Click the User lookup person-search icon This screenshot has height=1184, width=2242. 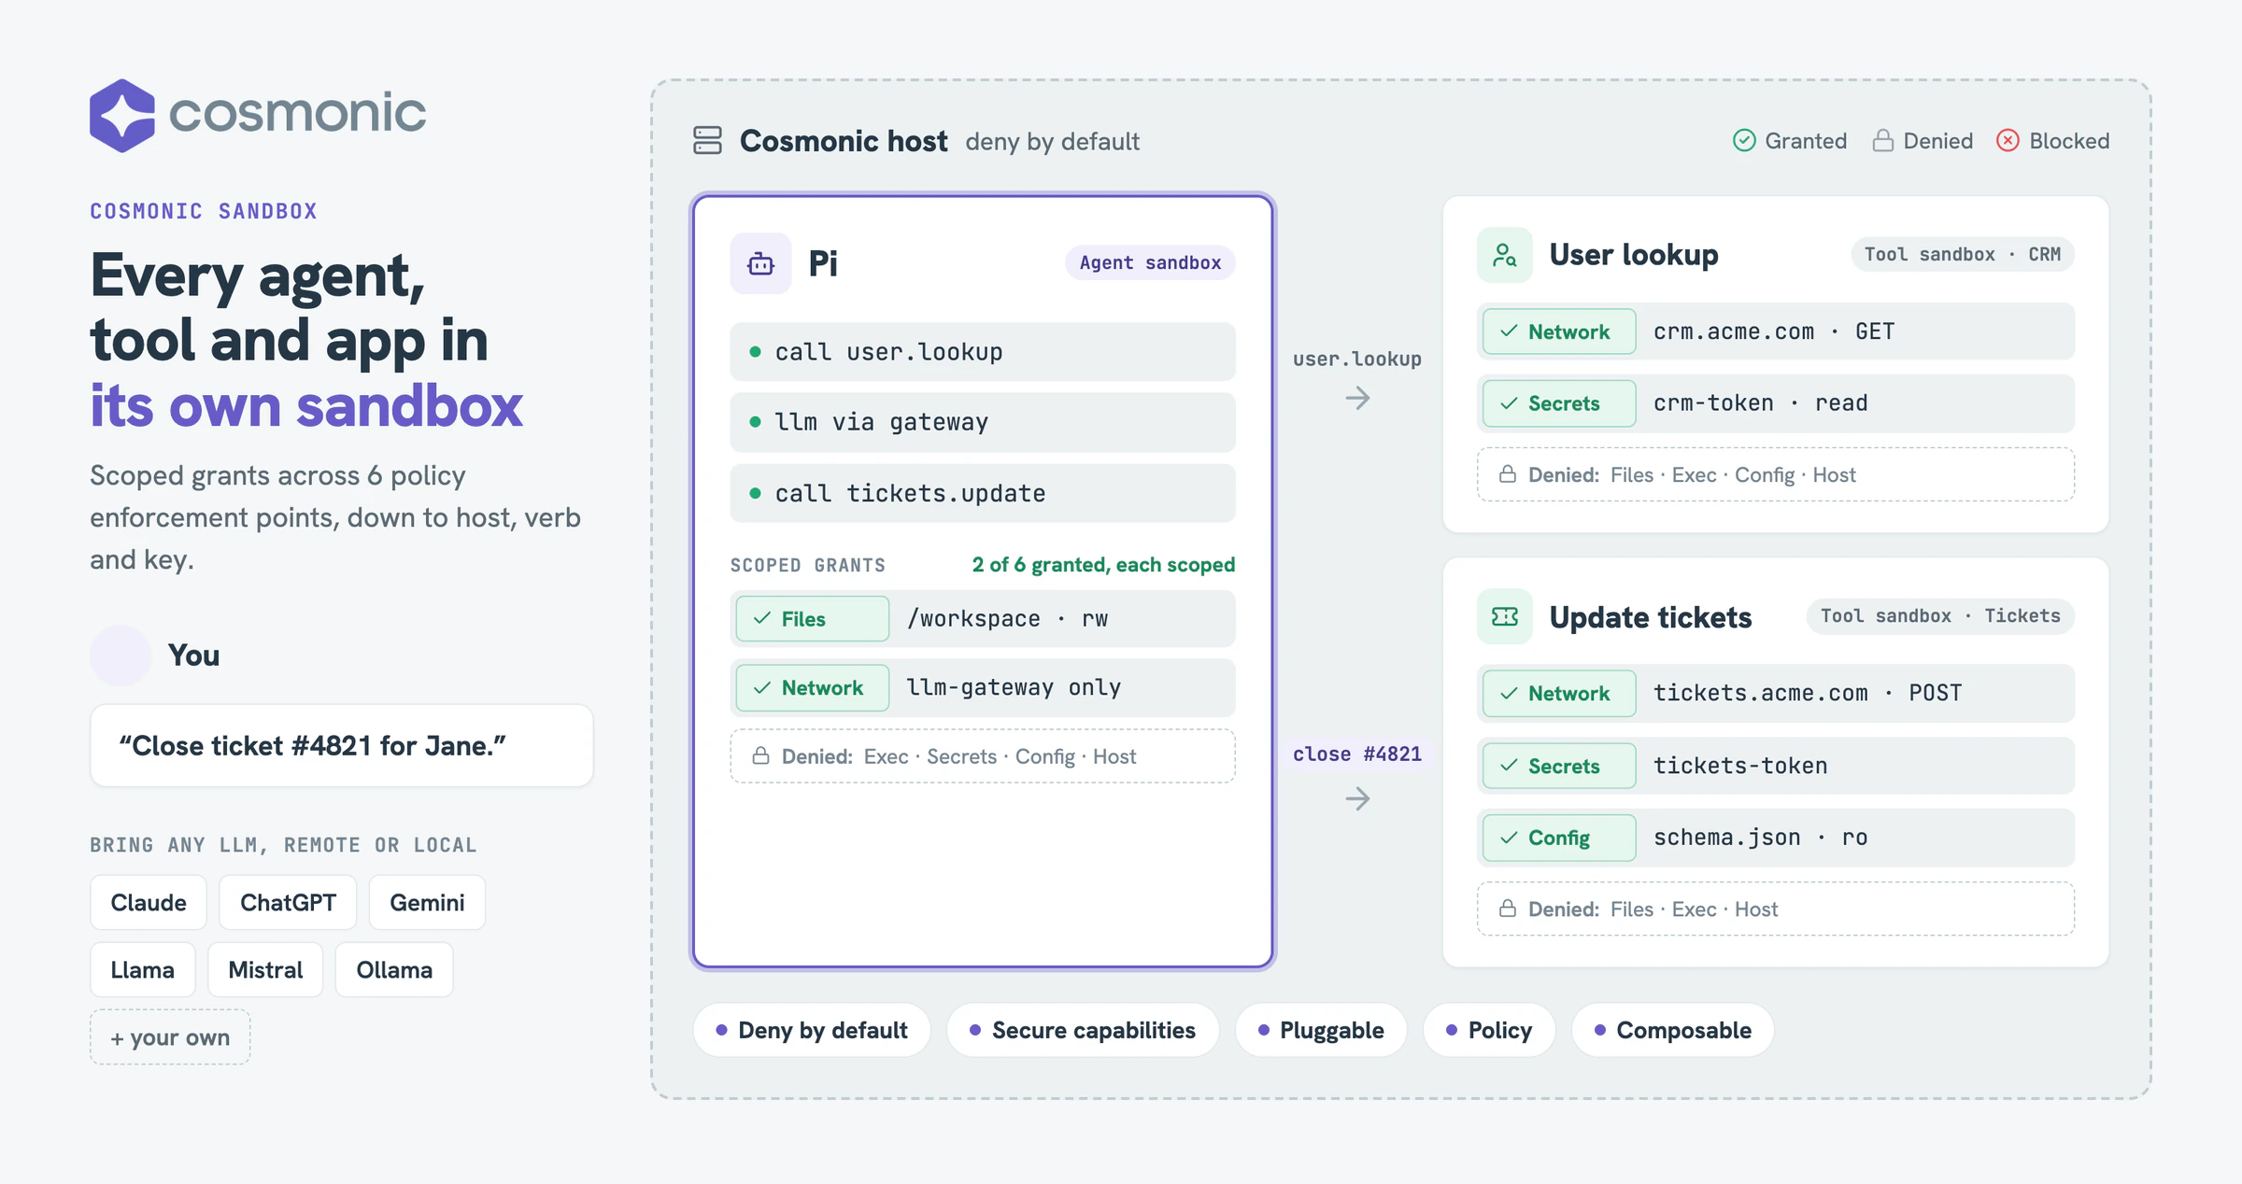1504,255
